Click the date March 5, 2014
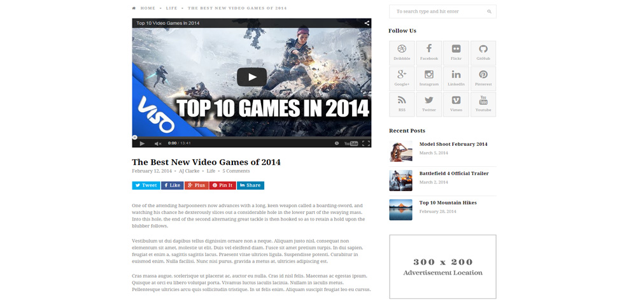 tap(434, 153)
